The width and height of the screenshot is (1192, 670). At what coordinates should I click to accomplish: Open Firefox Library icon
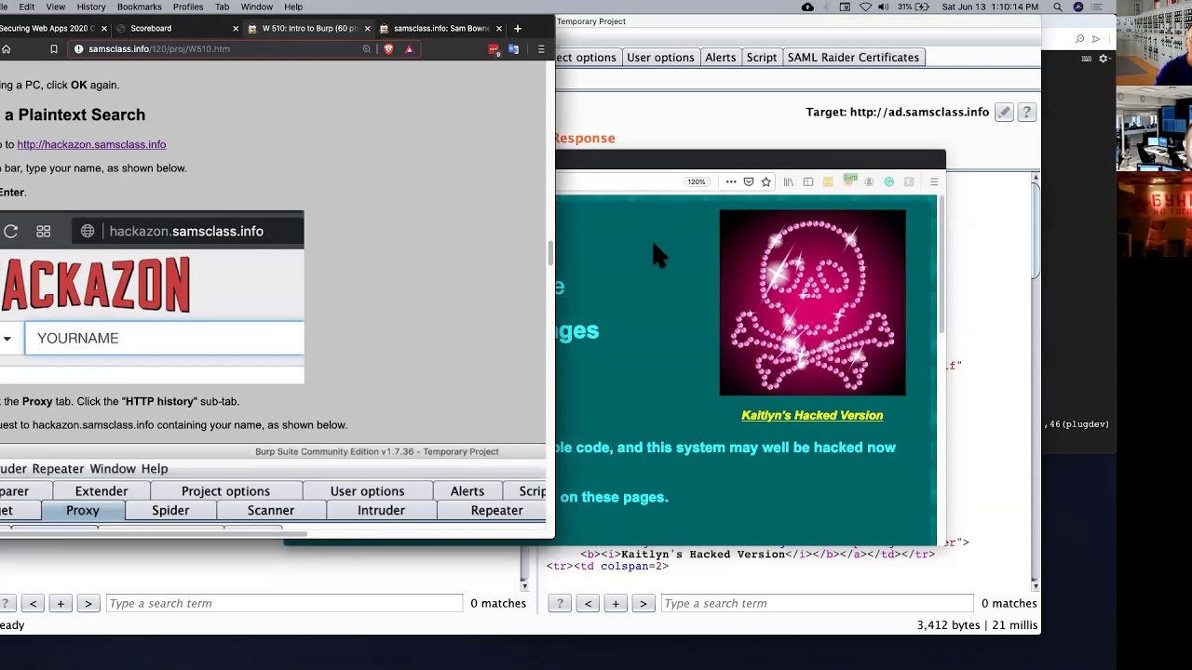[789, 182]
